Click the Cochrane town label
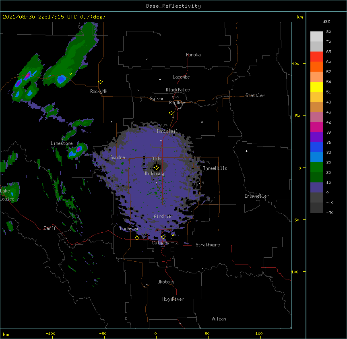This screenshot has height=339, width=347. (x=130, y=229)
